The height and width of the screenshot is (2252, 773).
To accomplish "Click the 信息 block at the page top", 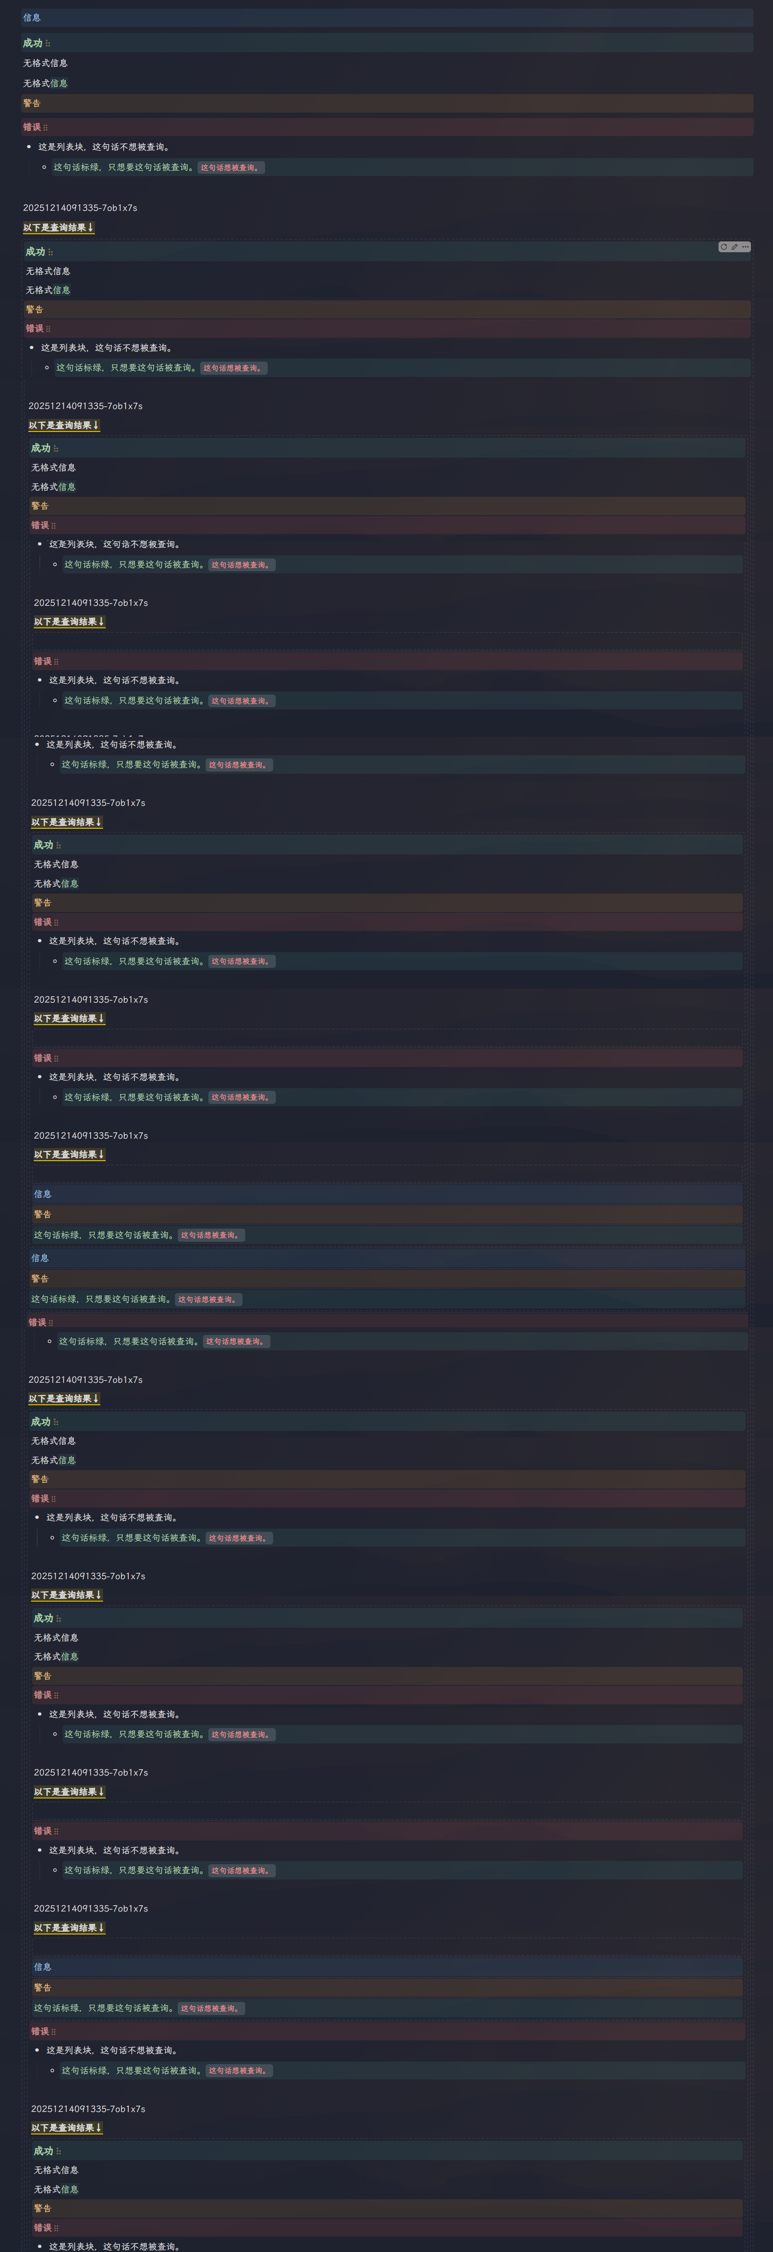I will point(31,18).
